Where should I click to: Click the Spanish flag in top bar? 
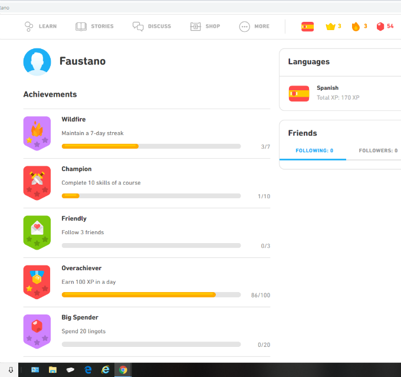(307, 27)
